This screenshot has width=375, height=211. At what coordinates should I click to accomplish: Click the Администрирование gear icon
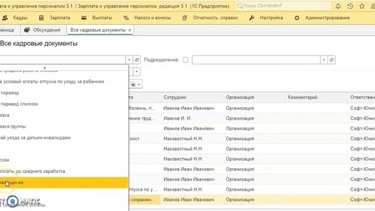click(297, 18)
